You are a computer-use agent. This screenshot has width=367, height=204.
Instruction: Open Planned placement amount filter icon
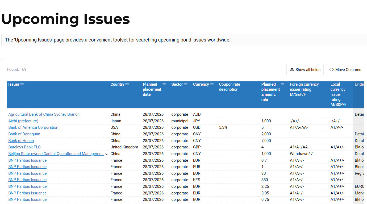click(x=283, y=85)
